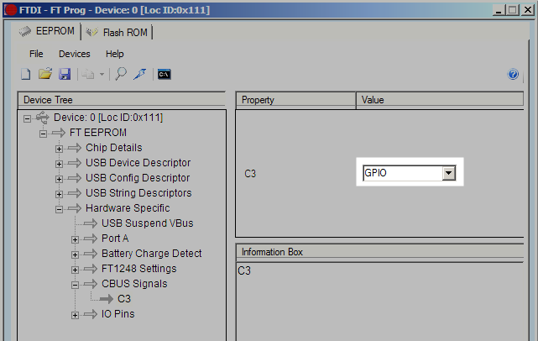Image resolution: width=538 pixels, height=341 pixels.
Task: Expand the IO Pins node
Action: 75,315
